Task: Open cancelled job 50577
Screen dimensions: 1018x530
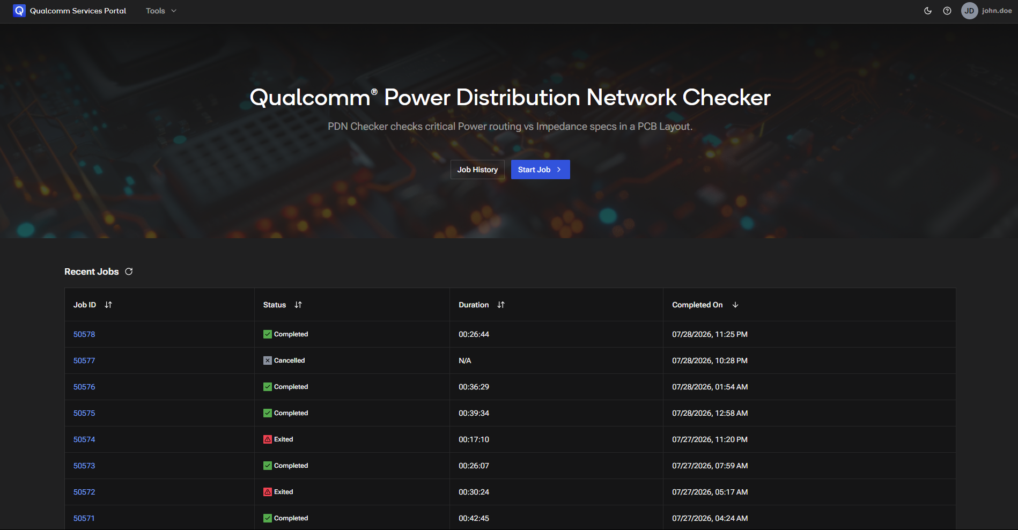Action: pyautogui.click(x=84, y=360)
